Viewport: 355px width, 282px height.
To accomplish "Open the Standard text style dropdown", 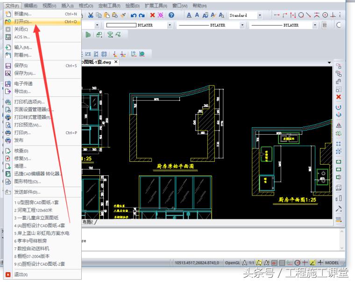I will 260,15.
